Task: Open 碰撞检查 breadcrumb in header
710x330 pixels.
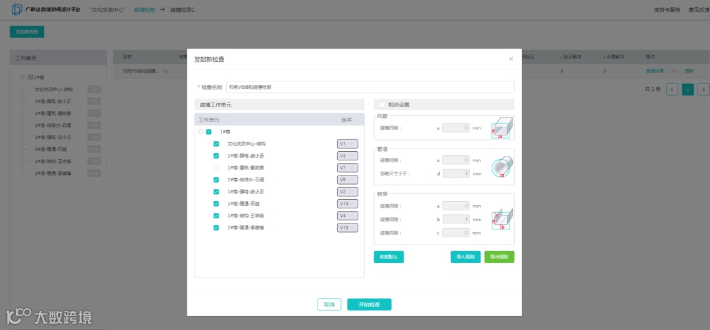Action: pos(145,9)
